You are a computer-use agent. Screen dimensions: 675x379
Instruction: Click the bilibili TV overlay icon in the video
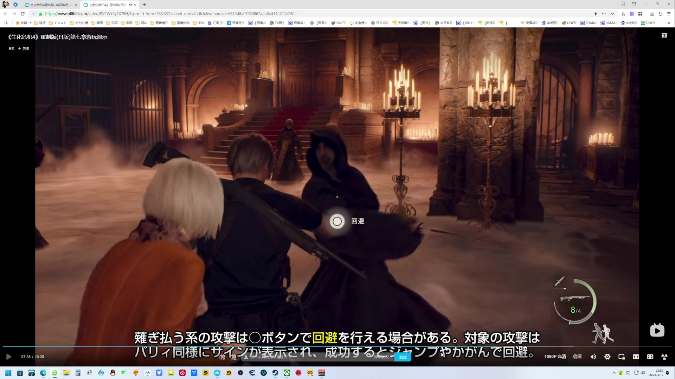[657, 330]
